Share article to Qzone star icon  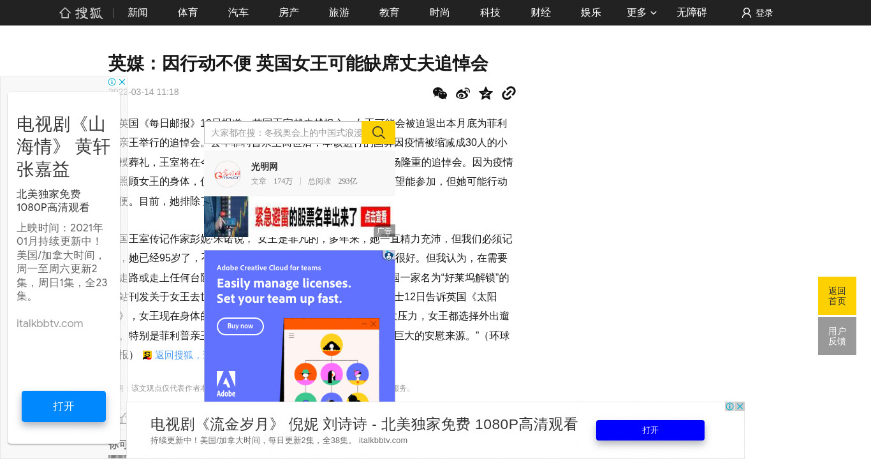click(x=486, y=94)
